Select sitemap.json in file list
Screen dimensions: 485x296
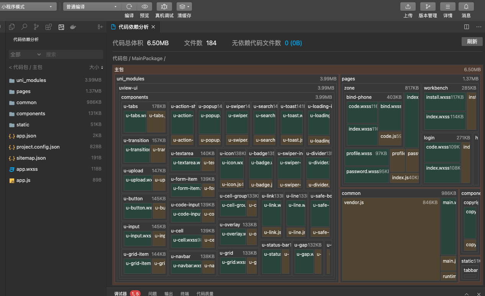coord(56,158)
